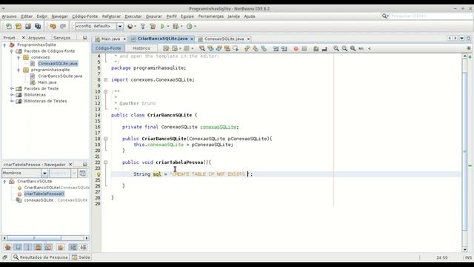Image resolution: width=474 pixels, height=267 pixels.
Task: Click the Shift Line Right icon
Action: tap(284, 48)
